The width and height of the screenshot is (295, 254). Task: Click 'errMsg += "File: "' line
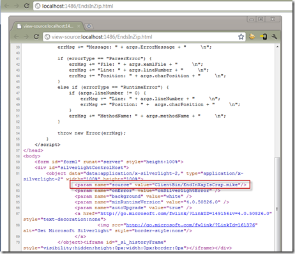[136, 65]
